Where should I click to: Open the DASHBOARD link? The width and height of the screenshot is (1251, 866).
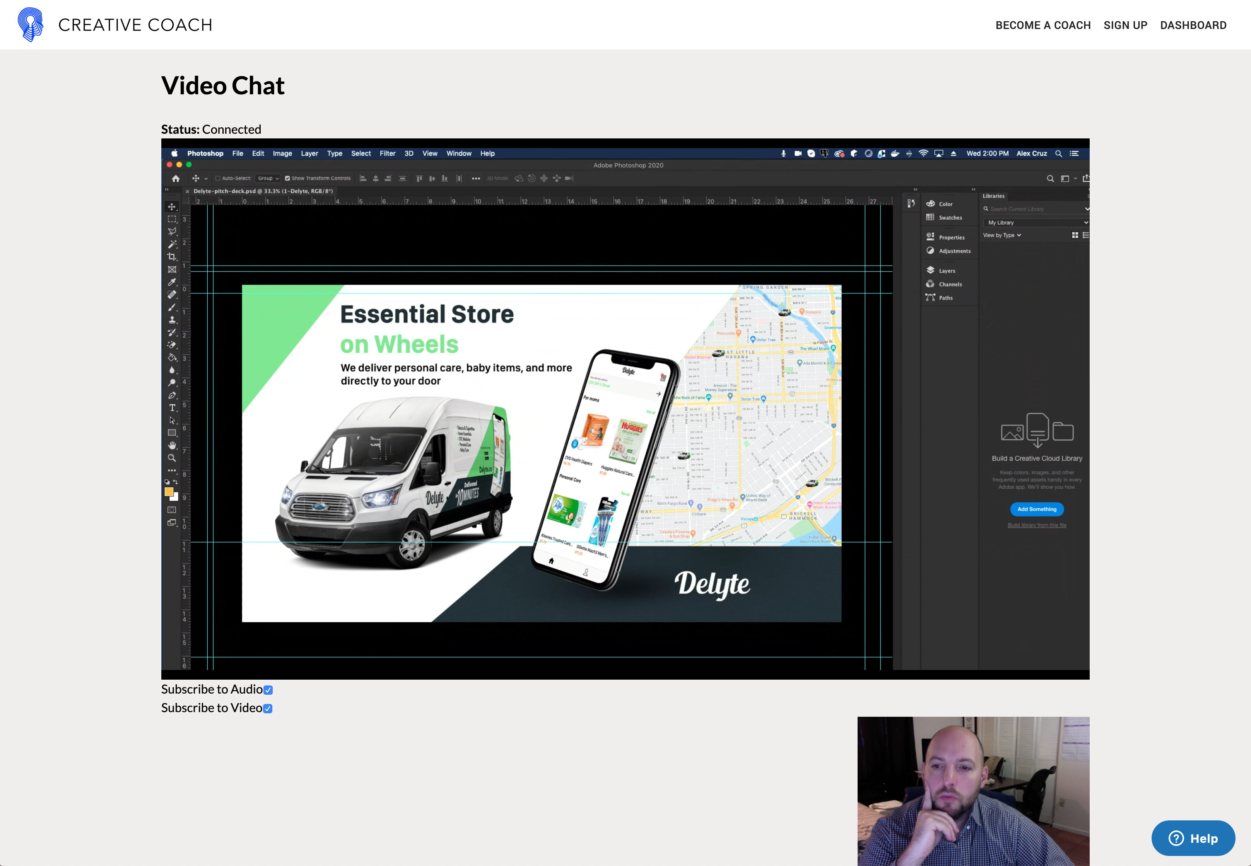1193,26
